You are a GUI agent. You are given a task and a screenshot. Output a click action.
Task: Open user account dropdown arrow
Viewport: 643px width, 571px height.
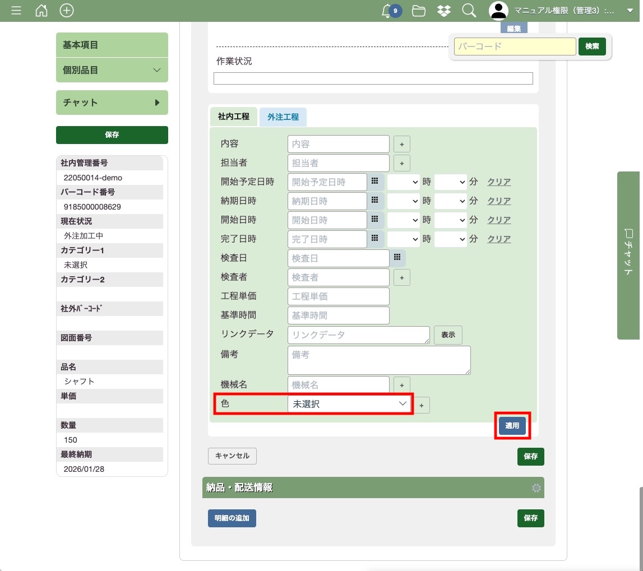click(630, 11)
